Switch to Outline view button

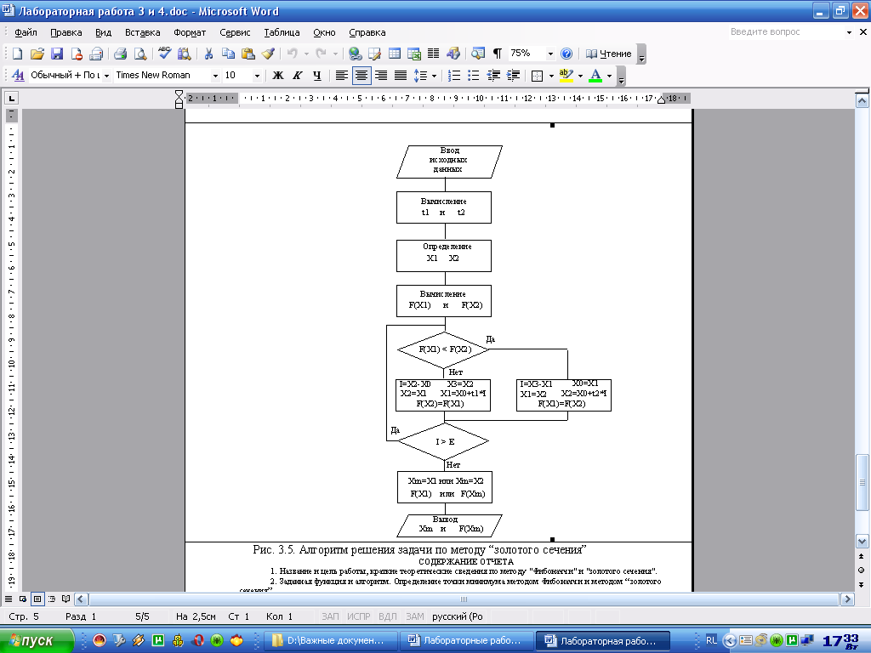52,599
